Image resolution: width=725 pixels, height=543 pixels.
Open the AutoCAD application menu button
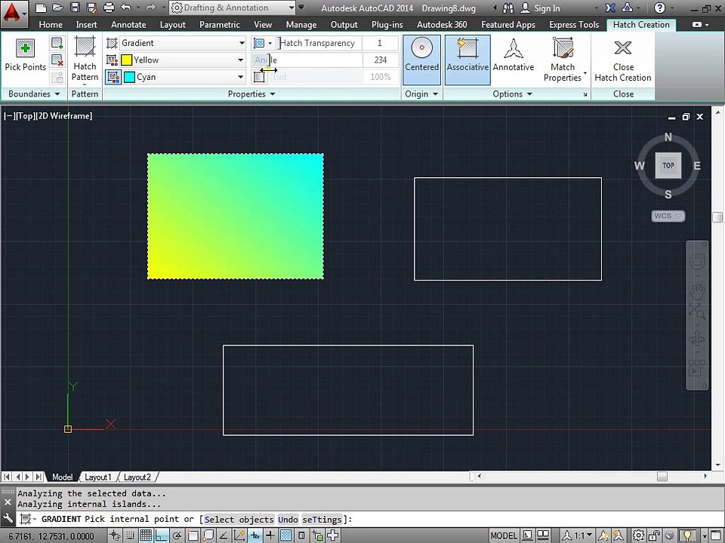click(x=14, y=14)
